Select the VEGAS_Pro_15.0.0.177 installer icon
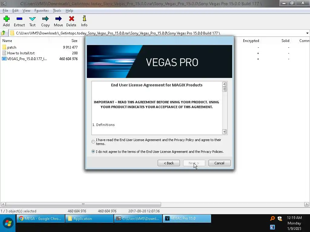The image size is (310, 232). click(x=4, y=59)
